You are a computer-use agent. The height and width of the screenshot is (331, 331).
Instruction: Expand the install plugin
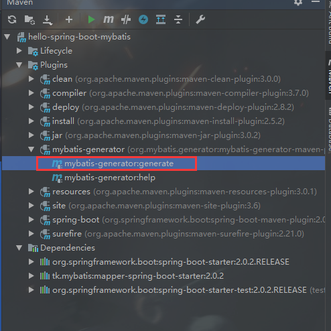[x=31, y=121]
